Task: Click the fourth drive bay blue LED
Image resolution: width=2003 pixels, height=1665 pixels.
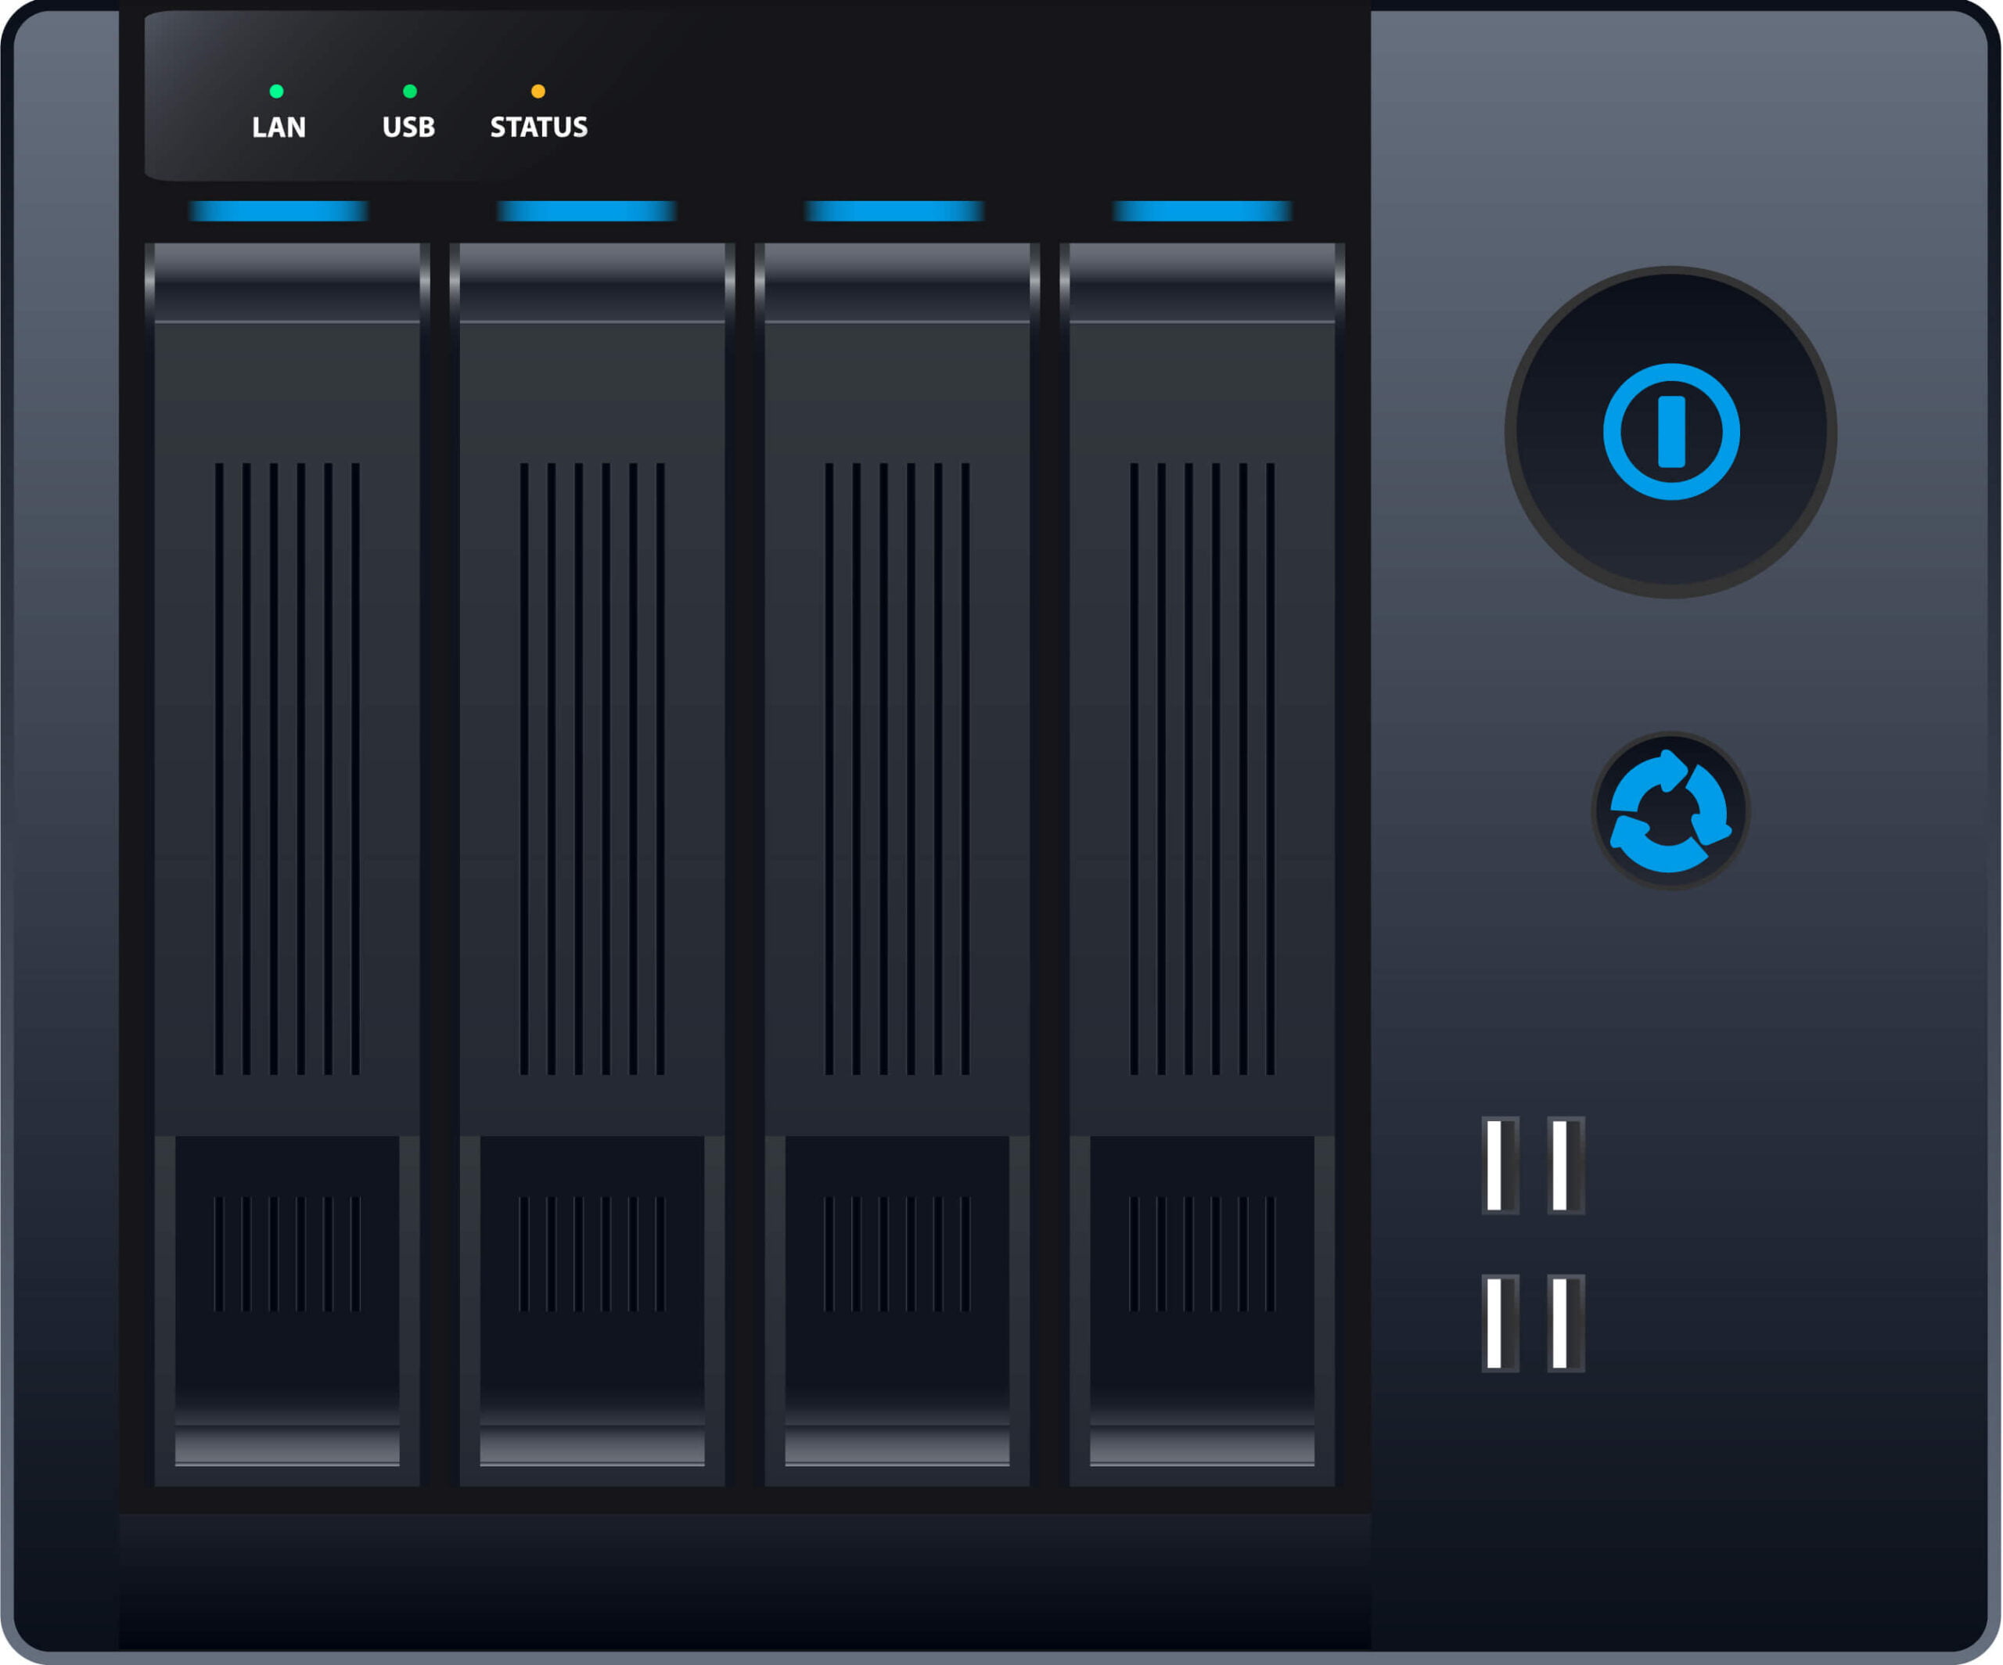Action: tap(1202, 210)
